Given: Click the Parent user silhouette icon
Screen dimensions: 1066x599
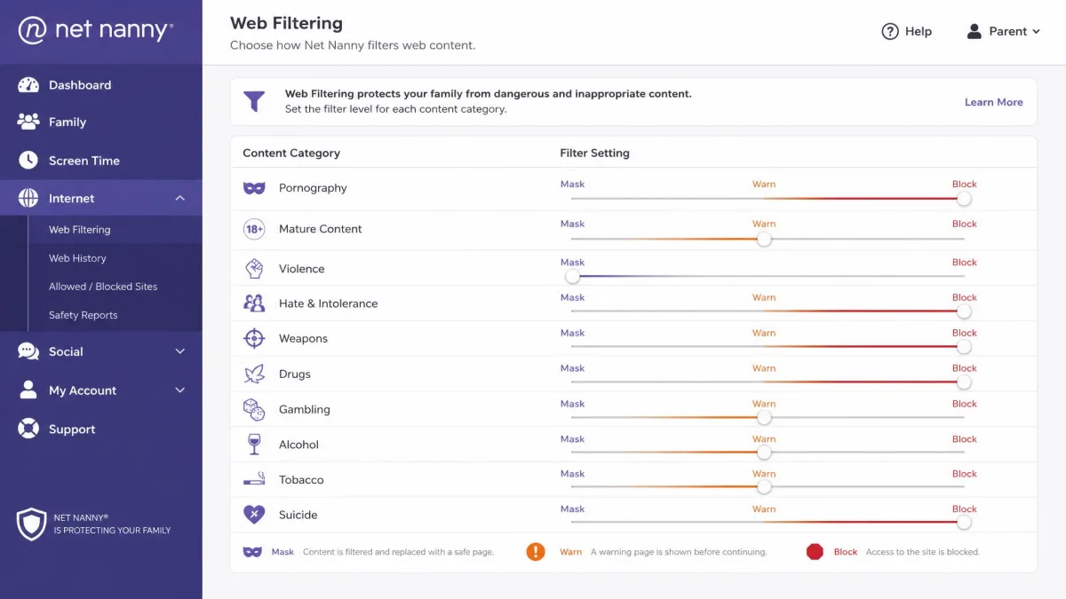Looking at the screenshot, I should [x=974, y=31].
